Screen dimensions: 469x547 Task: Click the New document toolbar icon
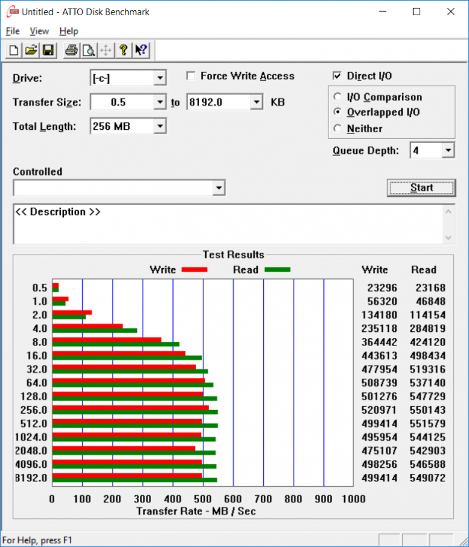(13, 50)
